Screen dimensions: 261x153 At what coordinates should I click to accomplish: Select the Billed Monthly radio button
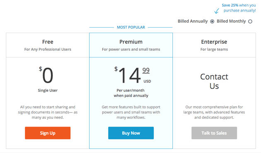[x=250, y=22]
